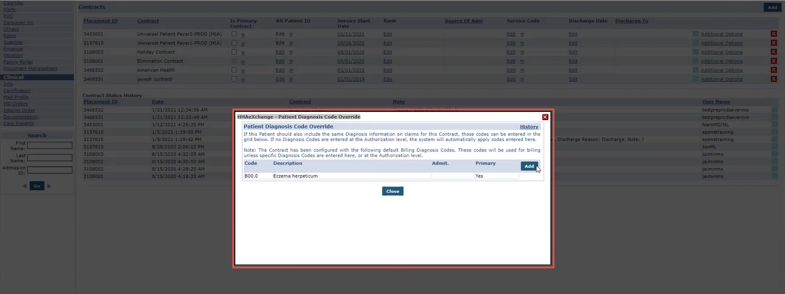The image size is (785, 294).
Task: Tick primary contract checkbox for Holiday Contract
Action: tap(234, 52)
